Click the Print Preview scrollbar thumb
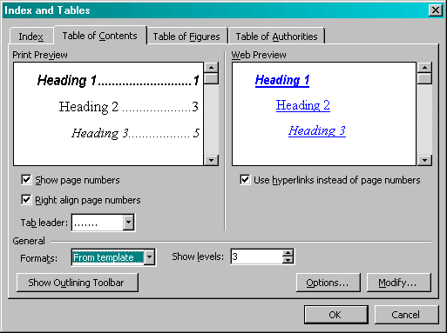Viewport: 447px width, 333px height. click(211, 78)
